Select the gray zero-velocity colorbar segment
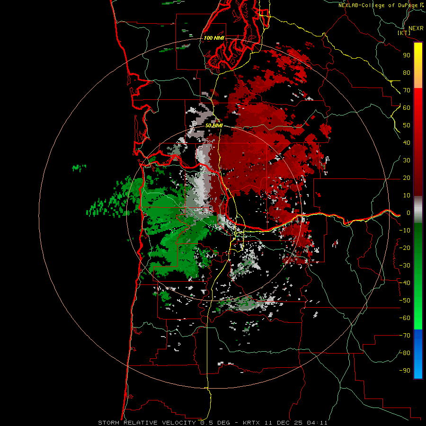This screenshot has height=426, width=426. coord(418,210)
